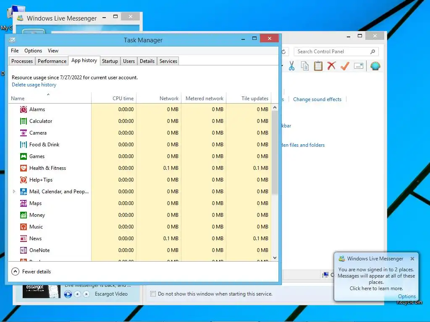Select the Health & Fitness network value 0.1 MB

170,168
